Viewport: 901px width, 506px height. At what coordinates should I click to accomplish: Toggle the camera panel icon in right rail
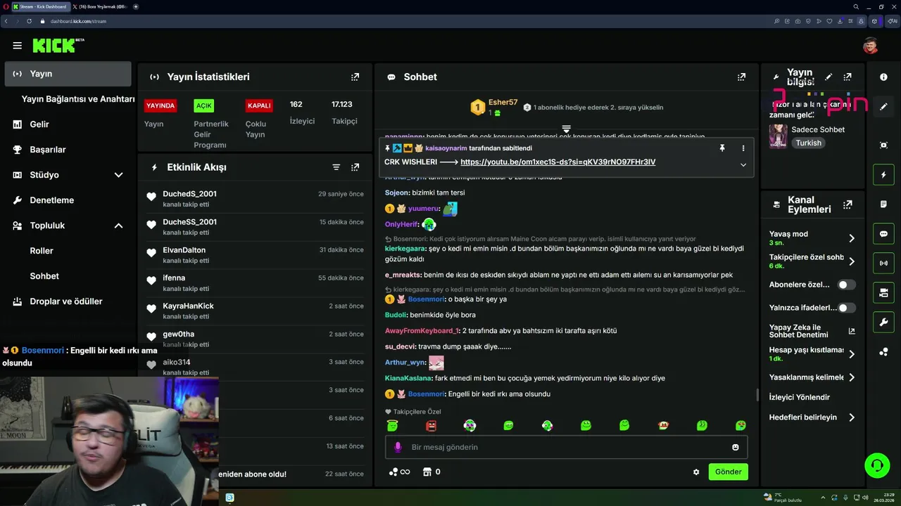[x=883, y=293]
